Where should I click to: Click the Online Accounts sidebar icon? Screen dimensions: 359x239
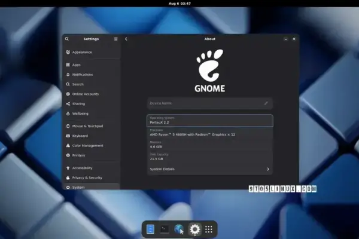pyautogui.click(x=68, y=94)
